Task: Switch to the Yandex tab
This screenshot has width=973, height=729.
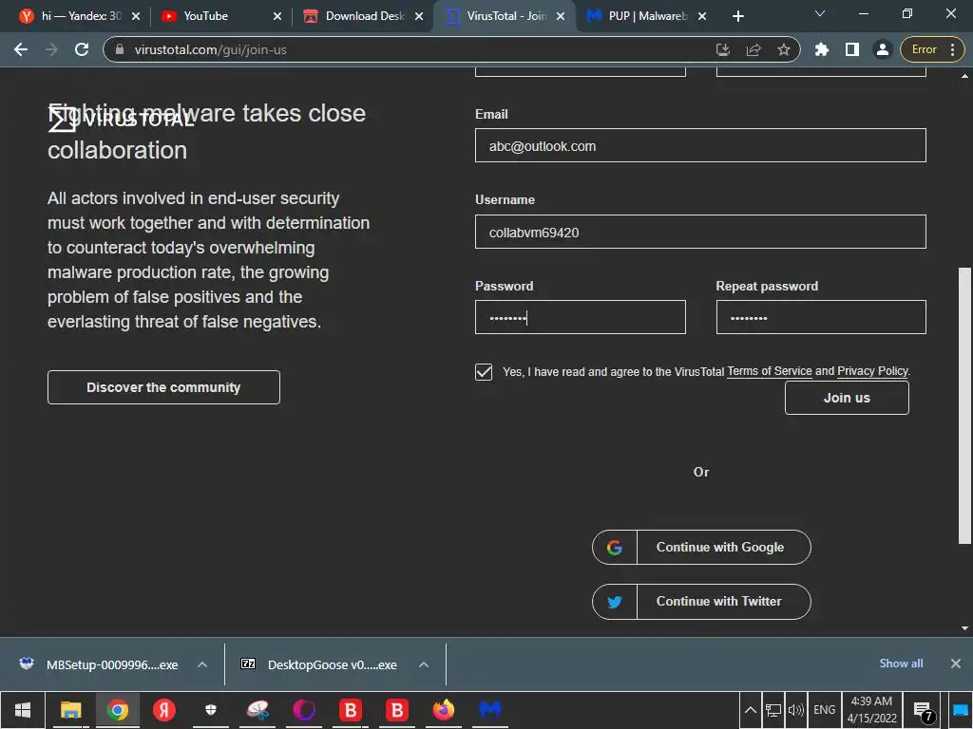Action: [81, 16]
